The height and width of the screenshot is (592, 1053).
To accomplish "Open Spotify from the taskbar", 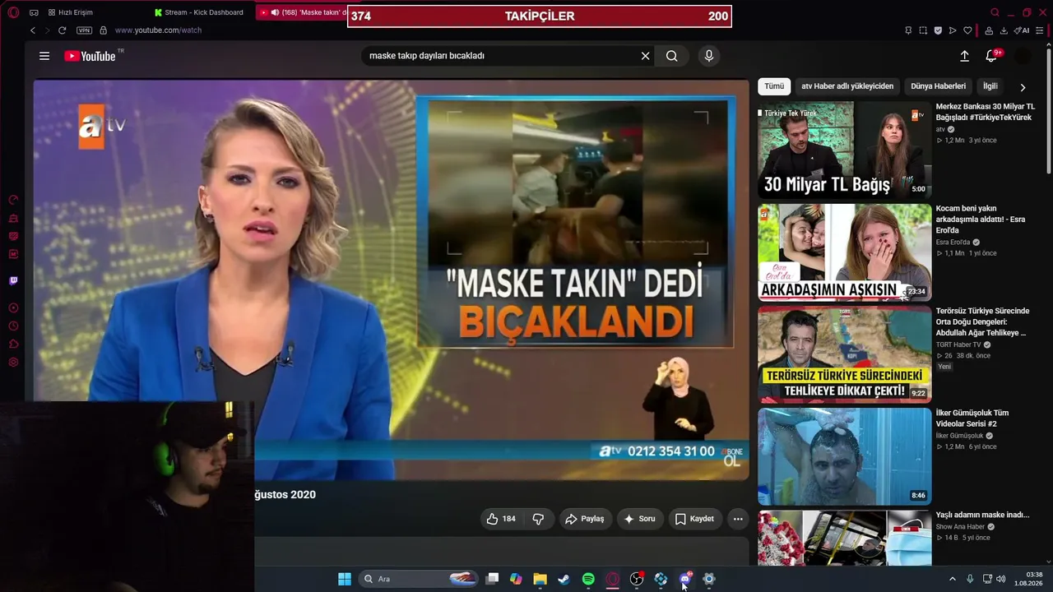I will (x=588, y=579).
